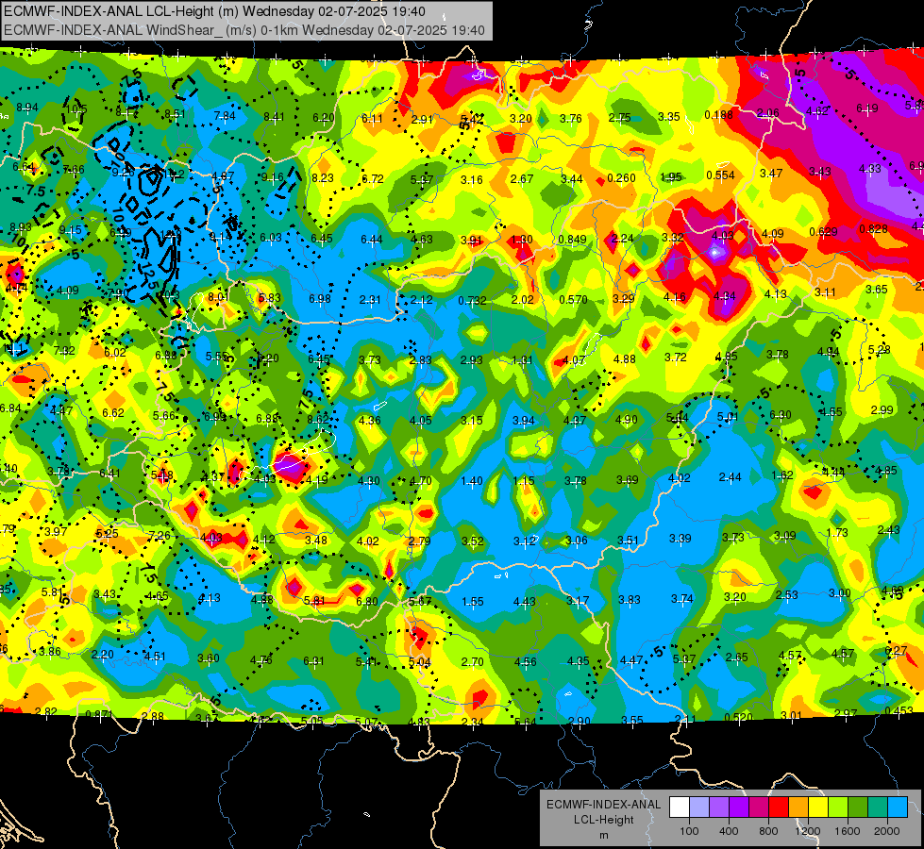Viewport: 924px width, 849px height.
Task: Click the map value 6.03
Action: [271, 238]
